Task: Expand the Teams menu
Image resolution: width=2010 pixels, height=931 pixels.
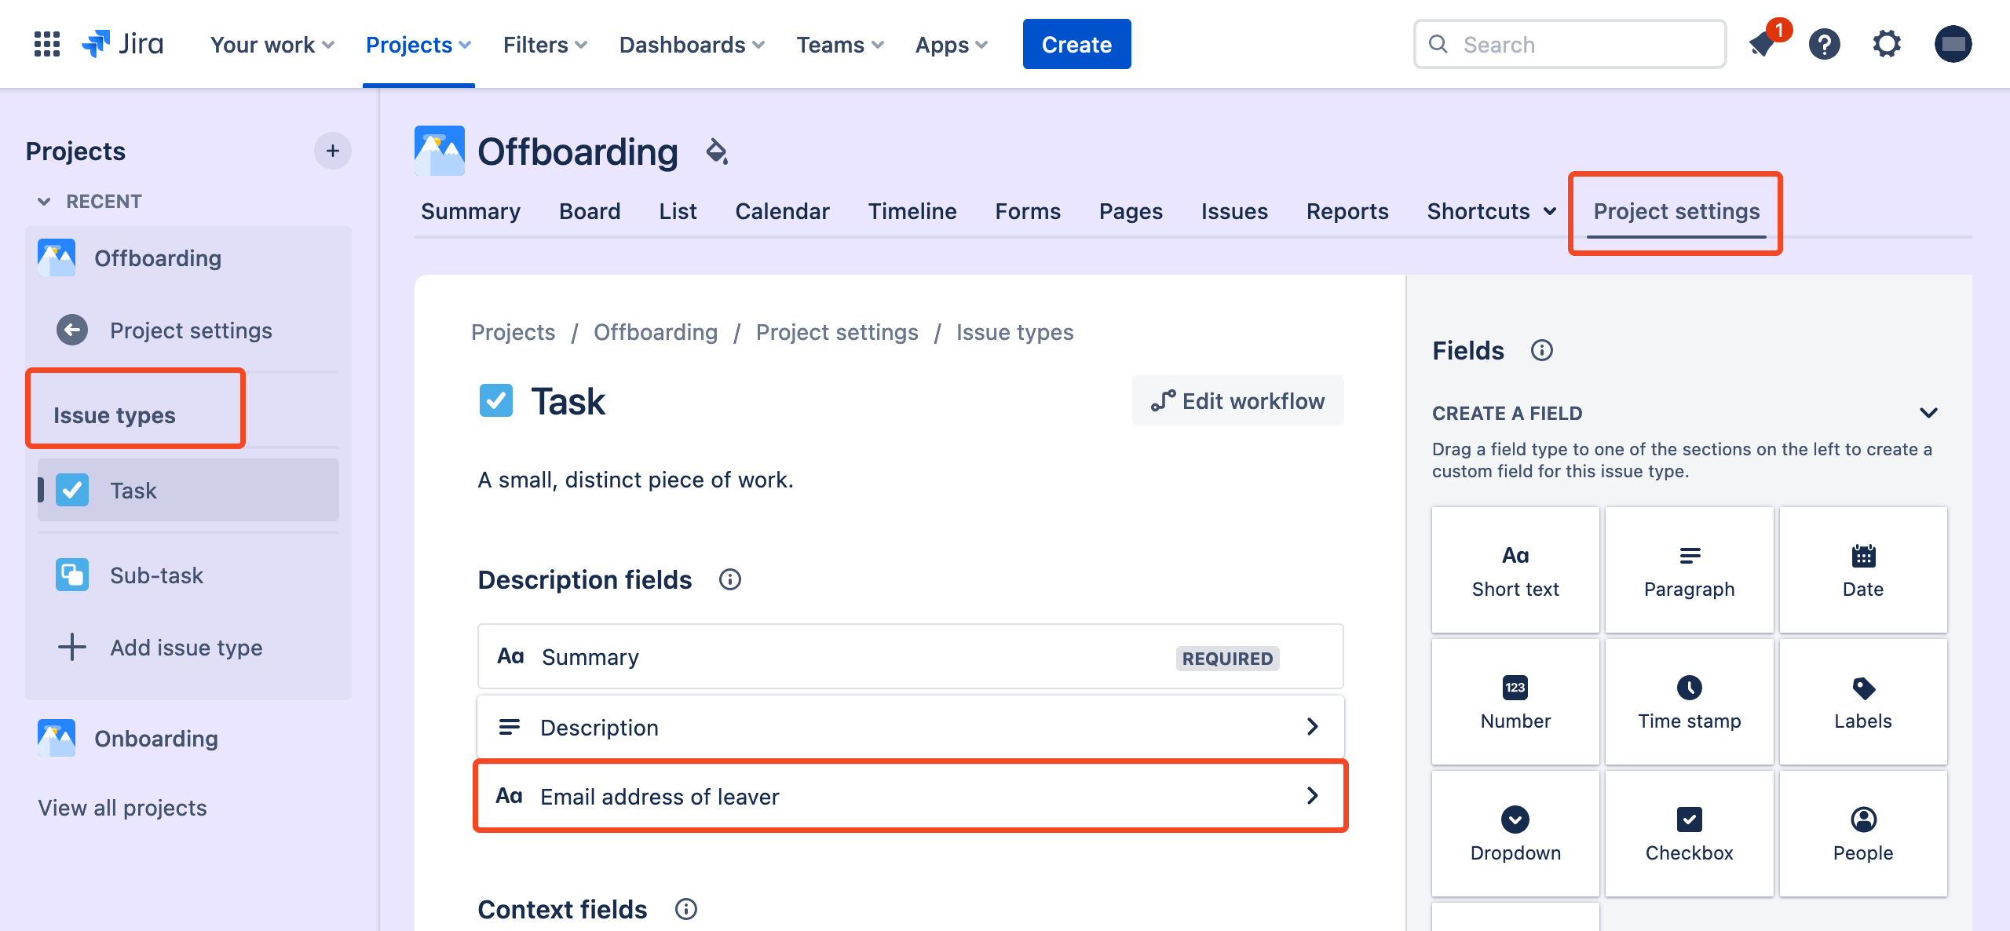Action: (x=840, y=45)
